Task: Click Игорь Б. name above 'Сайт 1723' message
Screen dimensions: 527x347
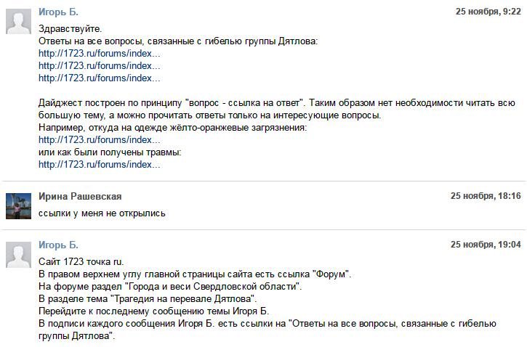Action: pyautogui.click(x=58, y=245)
